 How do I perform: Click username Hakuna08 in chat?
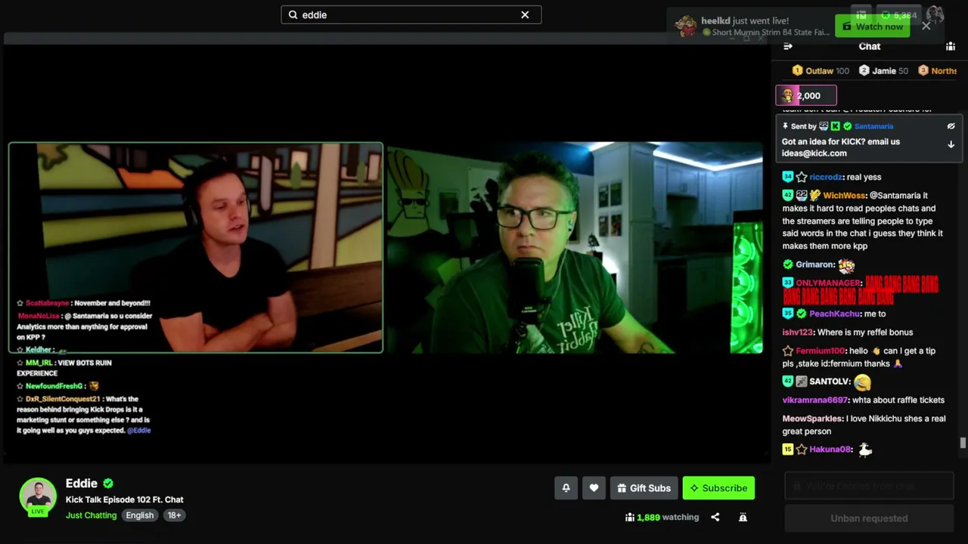[x=830, y=450]
